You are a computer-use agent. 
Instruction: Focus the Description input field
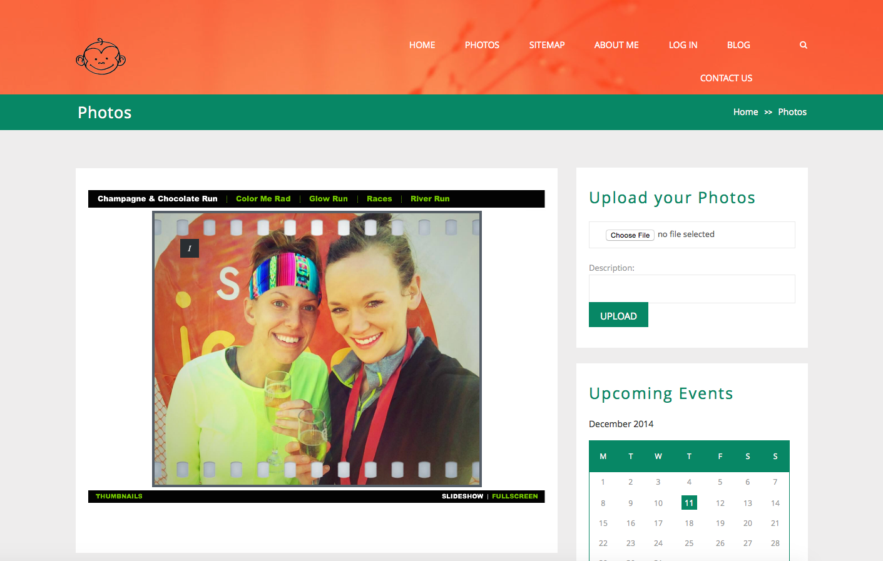coord(692,289)
